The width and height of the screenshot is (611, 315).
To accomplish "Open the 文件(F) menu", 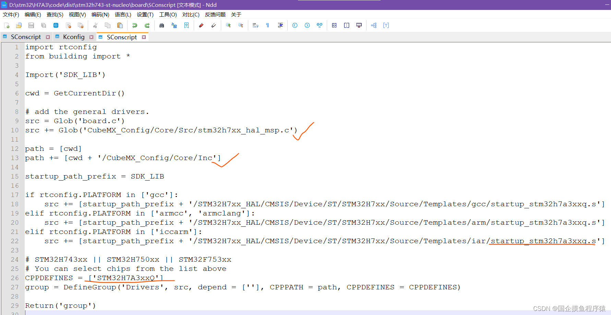I will pyautogui.click(x=11, y=14).
